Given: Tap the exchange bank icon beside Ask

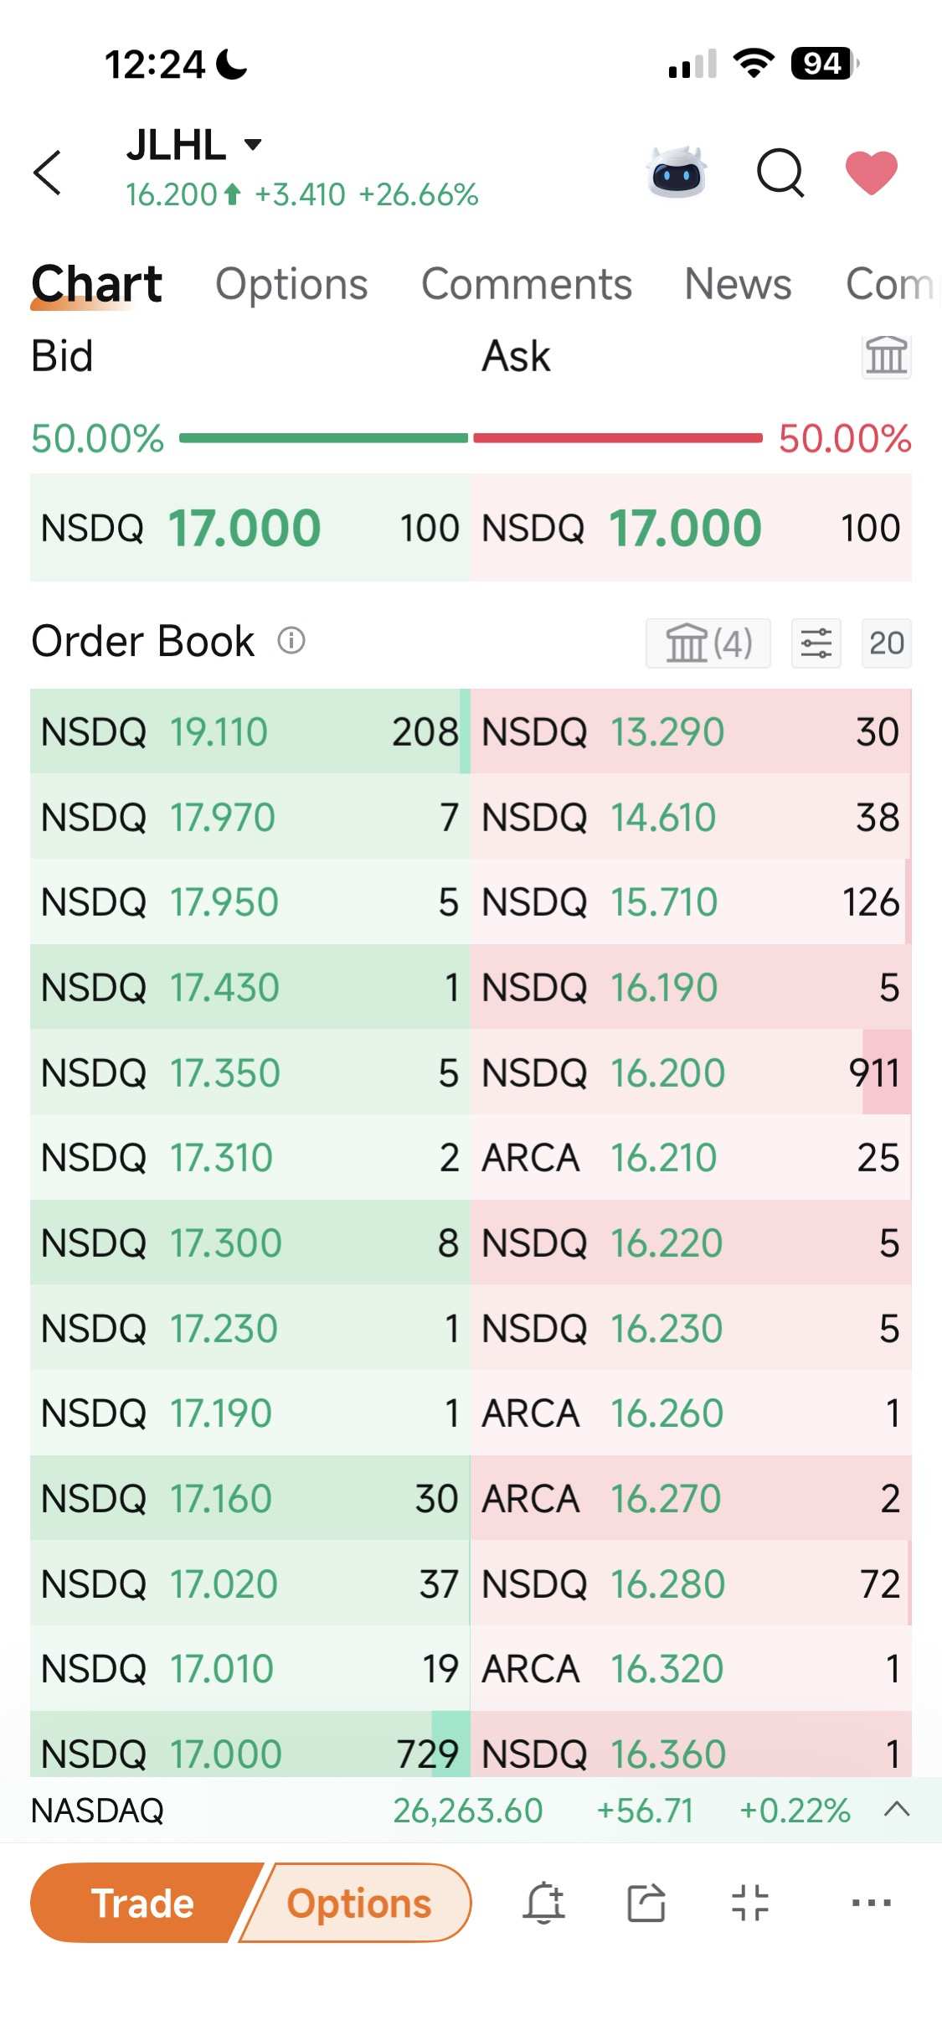Looking at the screenshot, I should click(x=887, y=355).
